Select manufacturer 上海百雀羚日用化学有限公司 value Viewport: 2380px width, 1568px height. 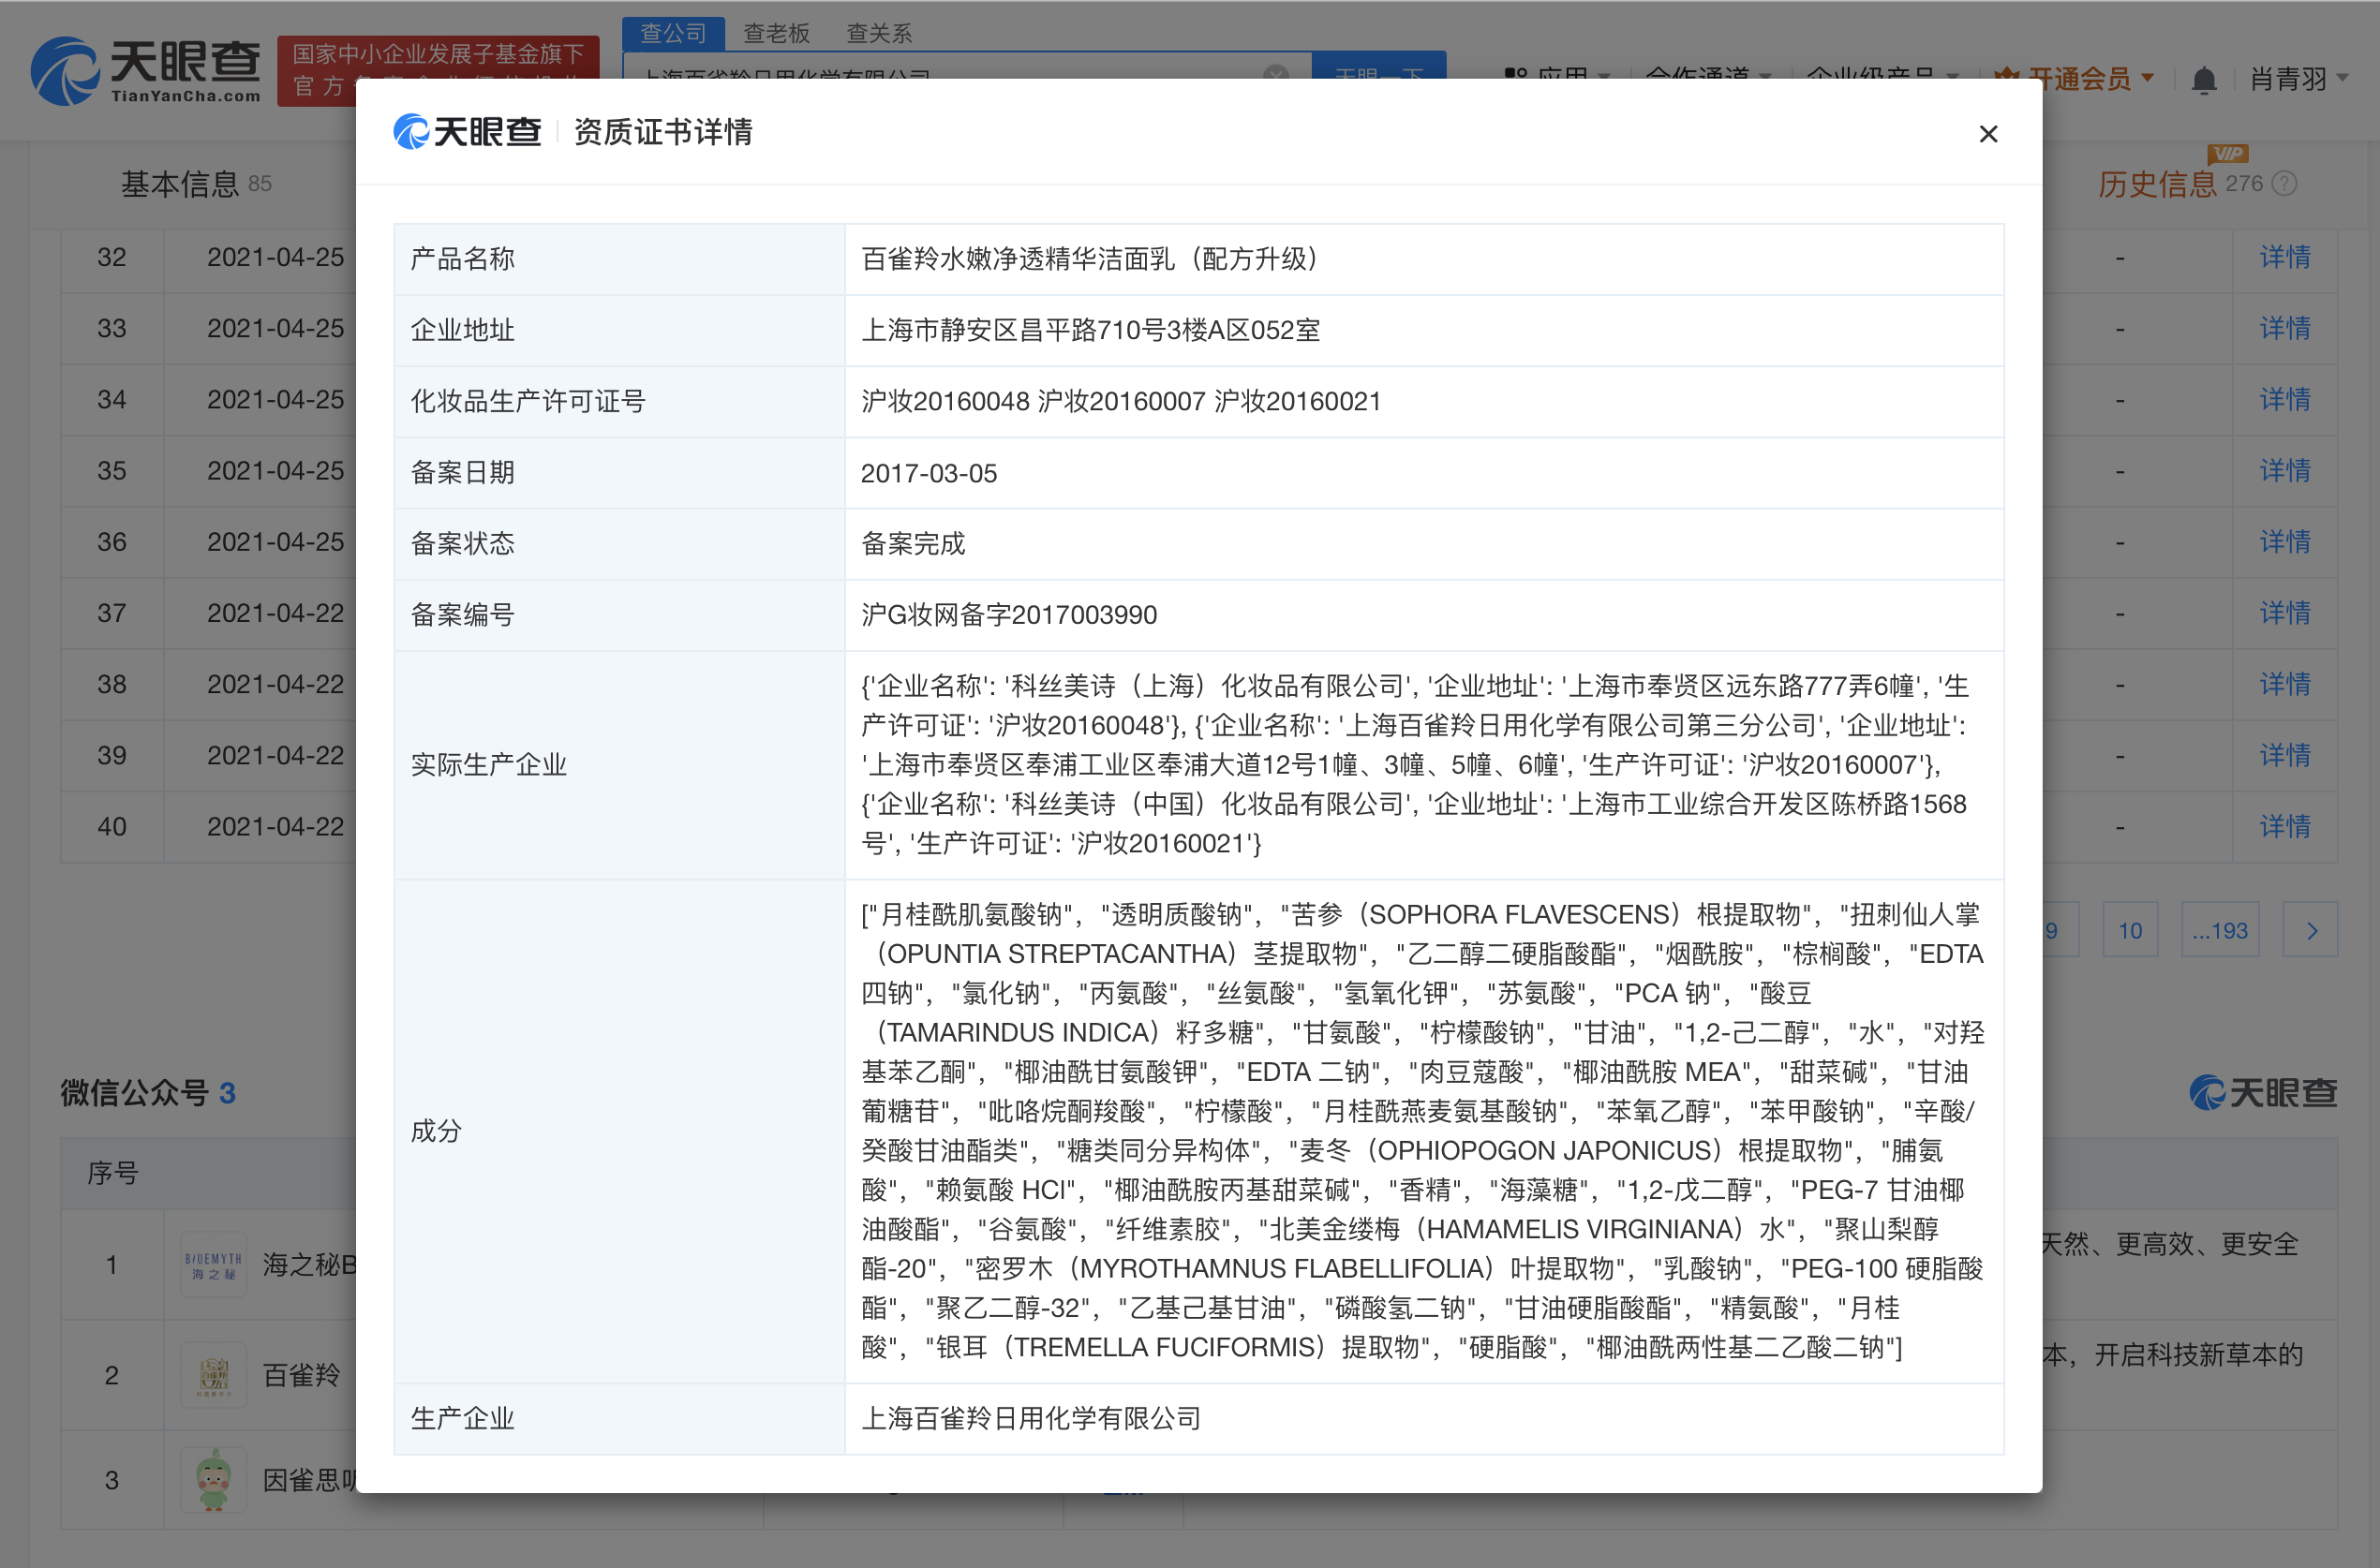tap(1032, 1418)
